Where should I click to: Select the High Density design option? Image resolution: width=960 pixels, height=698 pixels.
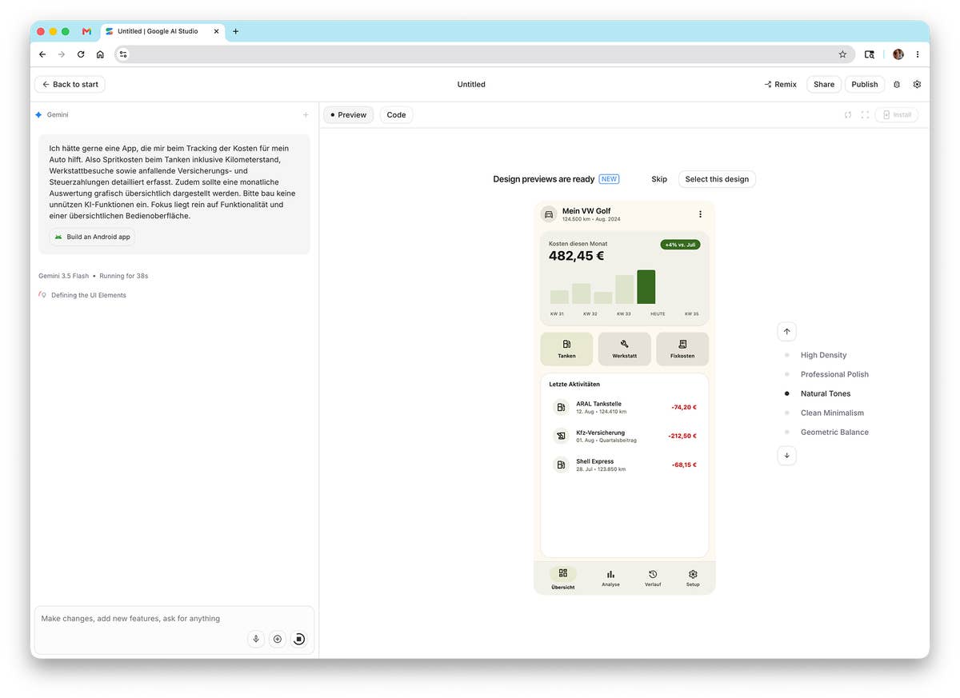(823, 355)
